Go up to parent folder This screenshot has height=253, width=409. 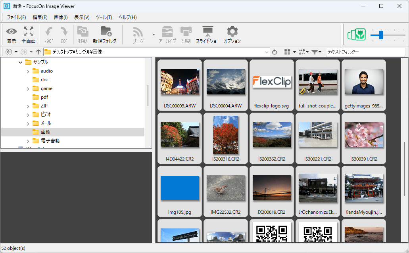click(38, 52)
